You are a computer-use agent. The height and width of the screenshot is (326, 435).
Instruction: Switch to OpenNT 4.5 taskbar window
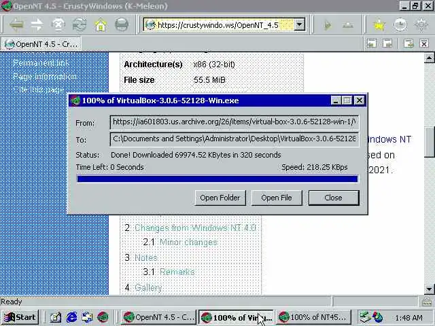158,317
